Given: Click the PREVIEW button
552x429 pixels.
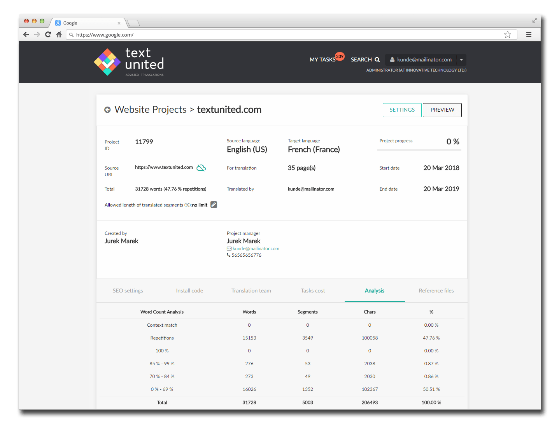Looking at the screenshot, I should [x=442, y=110].
